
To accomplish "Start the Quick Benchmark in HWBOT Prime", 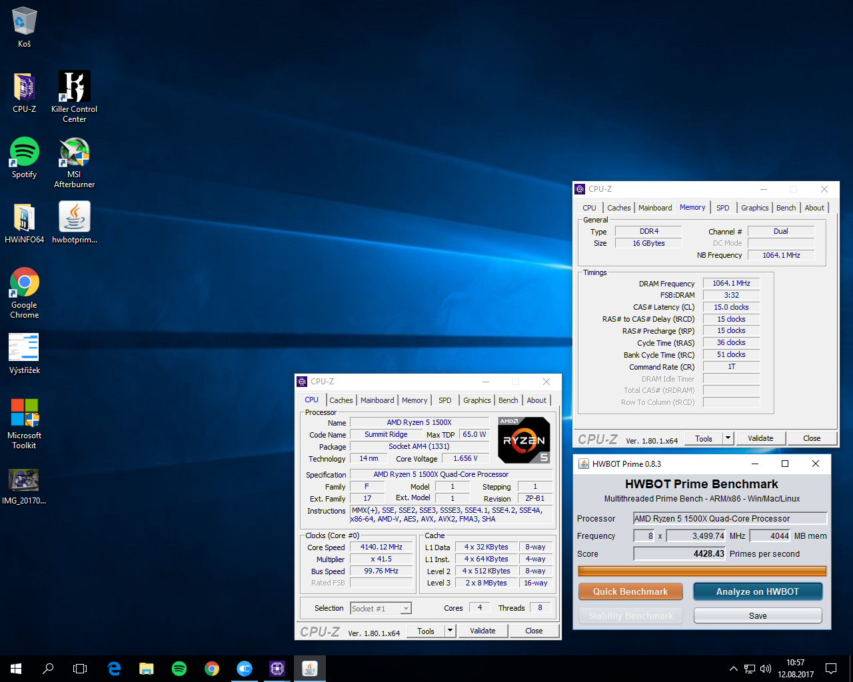I will pos(630,591).
